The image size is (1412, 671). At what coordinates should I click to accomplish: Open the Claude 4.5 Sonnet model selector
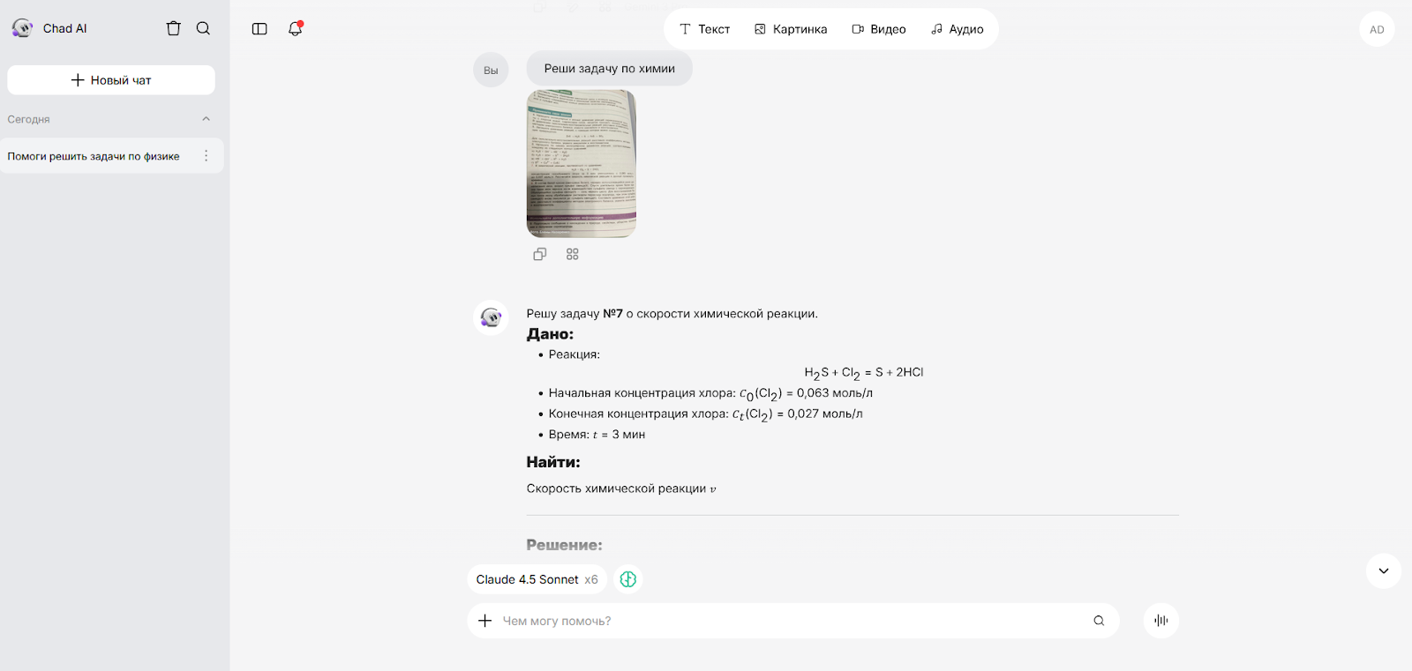coord(537,579)
